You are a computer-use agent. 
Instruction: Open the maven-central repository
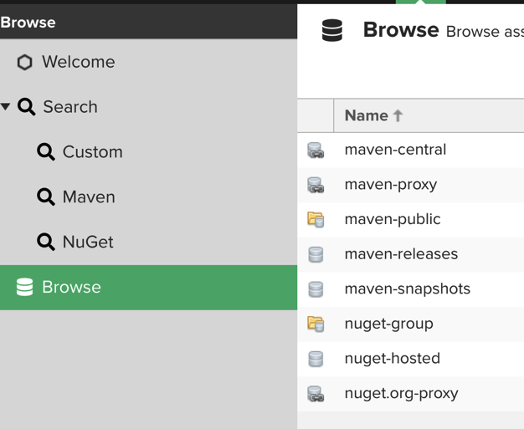tap(395, 150)
